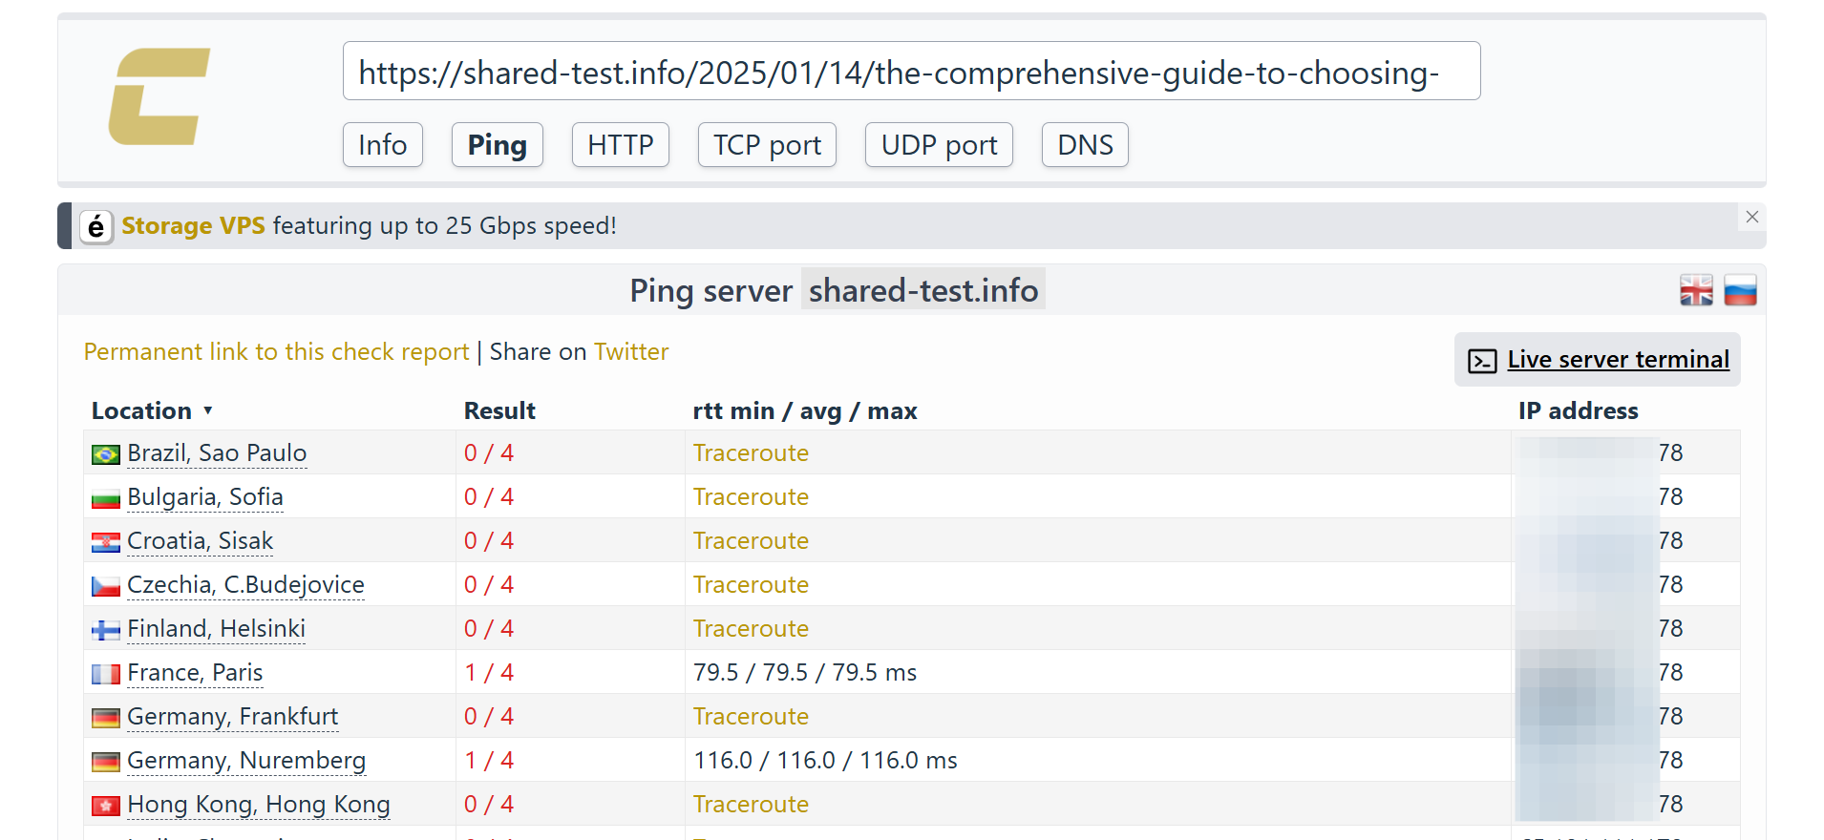This screenshot has width=1824, height=840.
Task: Sort by Location column arrow
Action: click(x=207, y=411)
